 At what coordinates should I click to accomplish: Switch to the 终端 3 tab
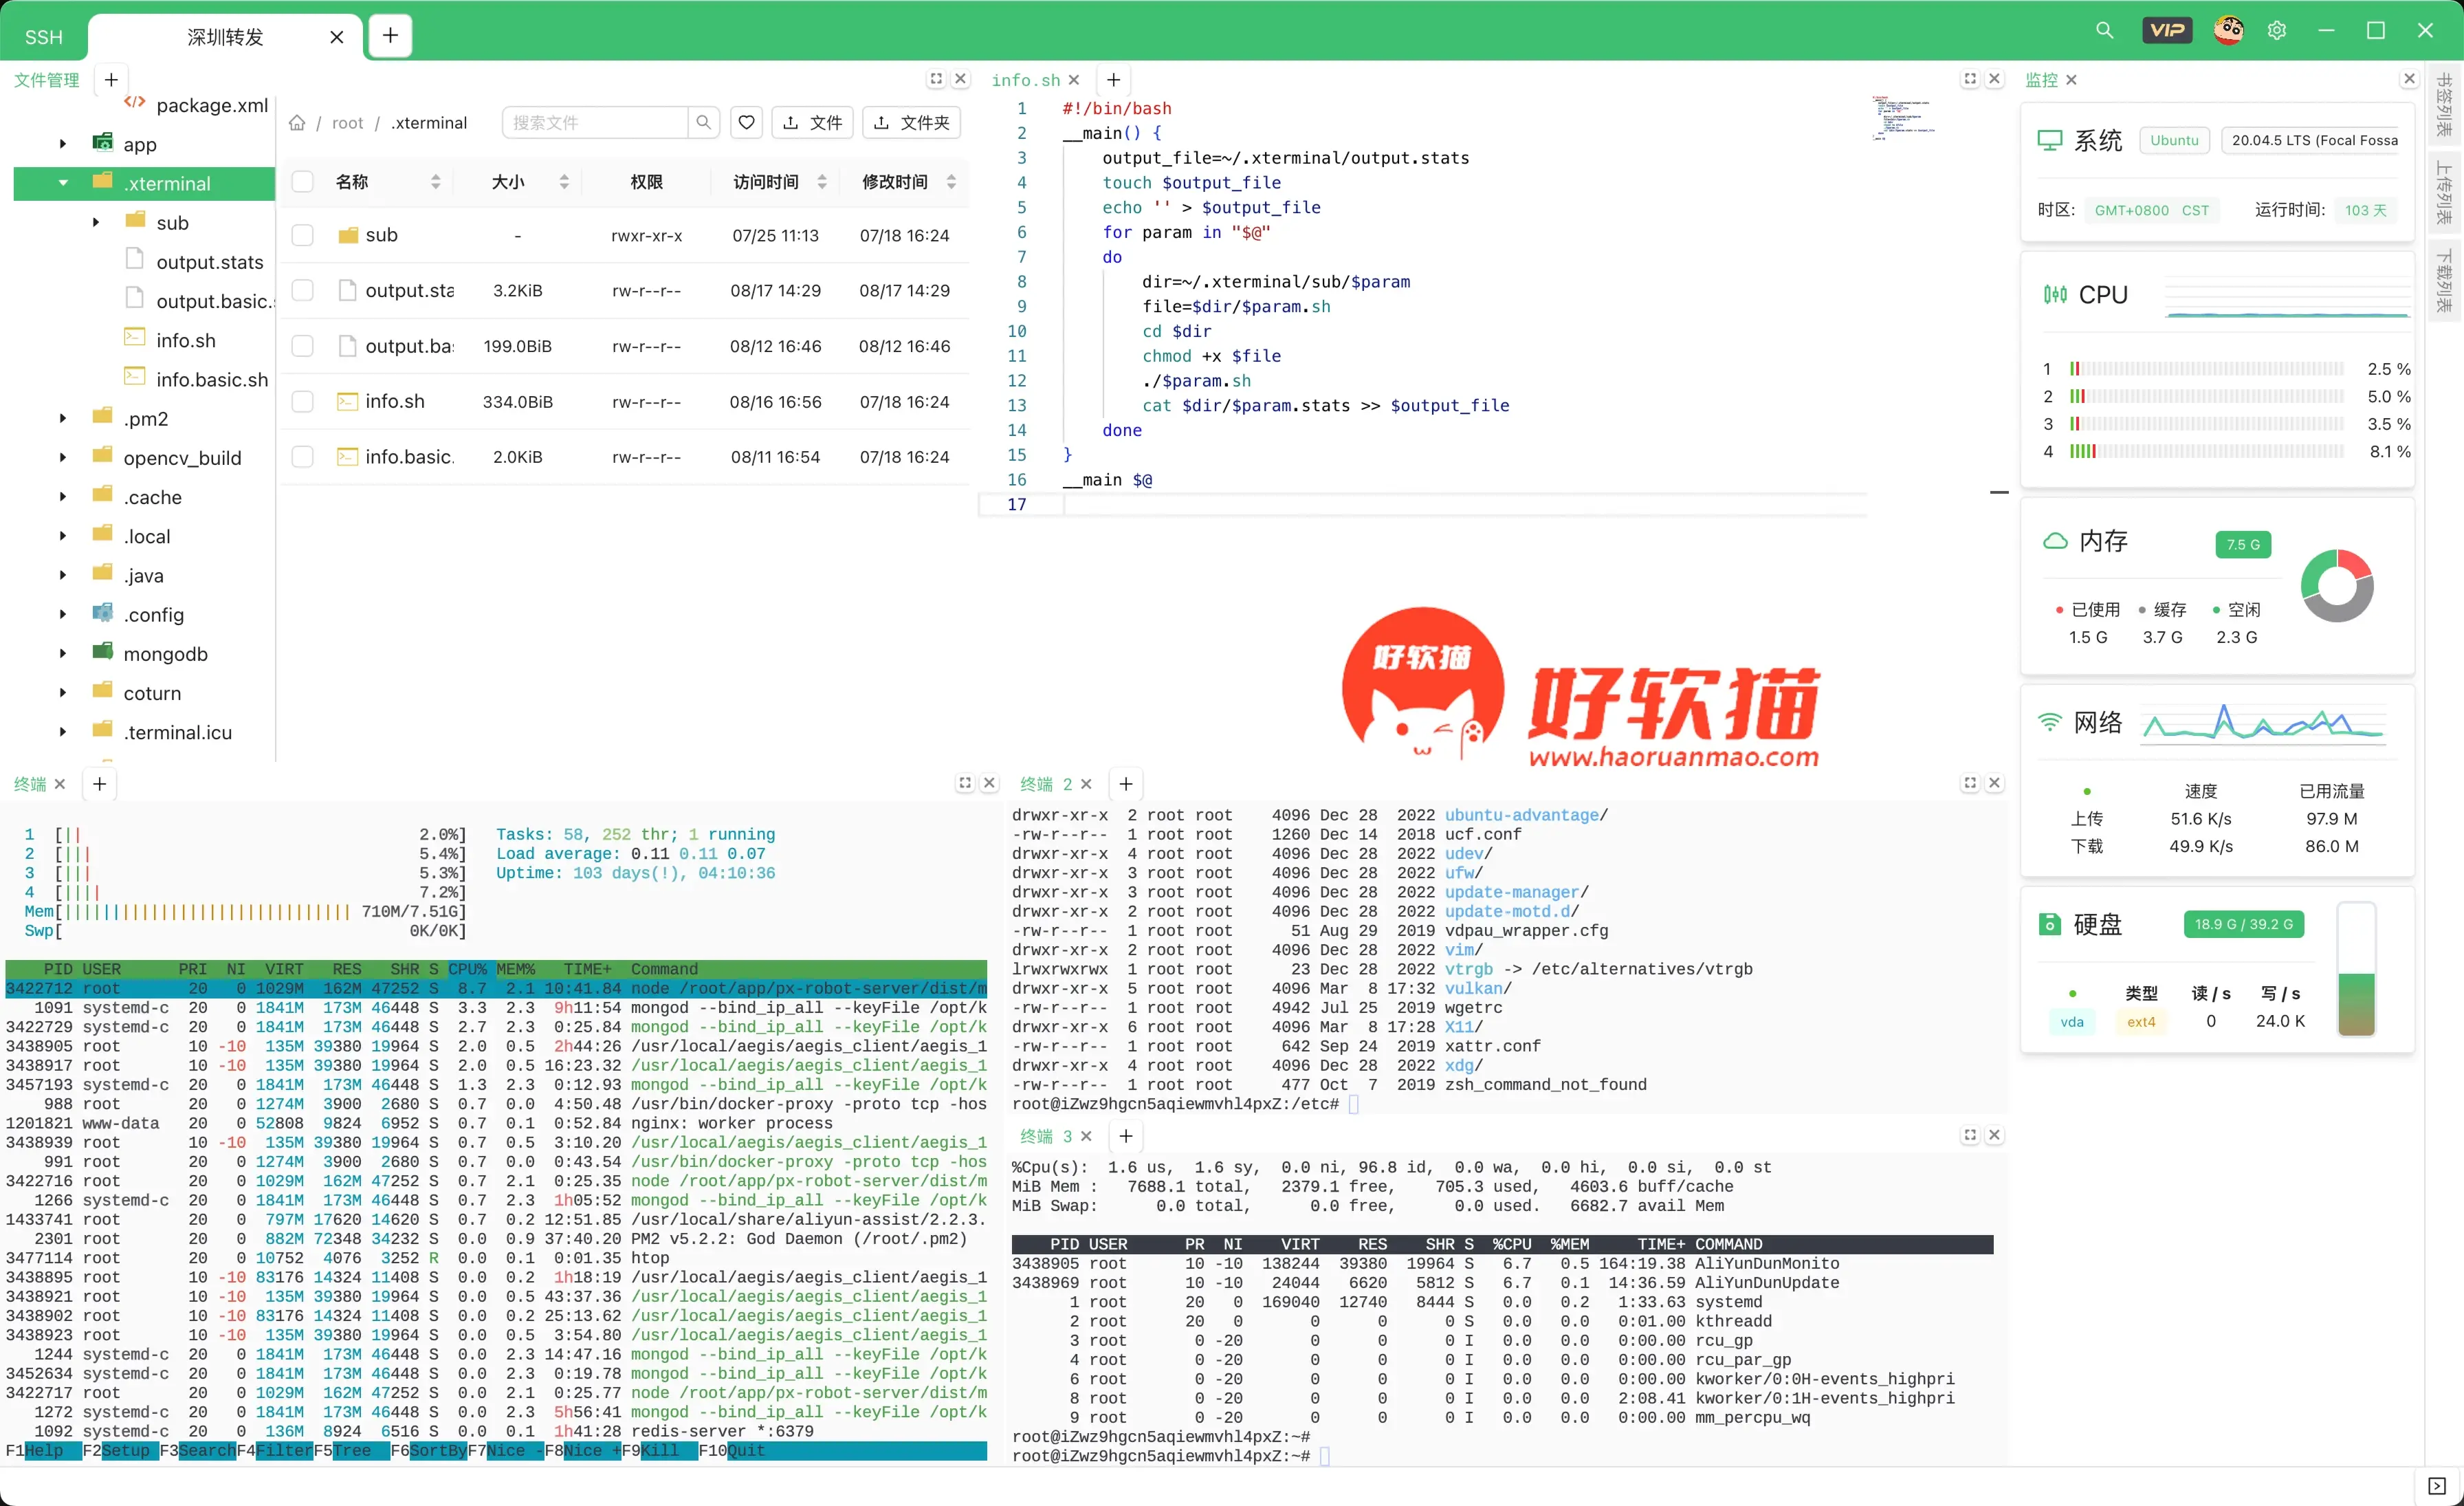click(1045, 1136)
